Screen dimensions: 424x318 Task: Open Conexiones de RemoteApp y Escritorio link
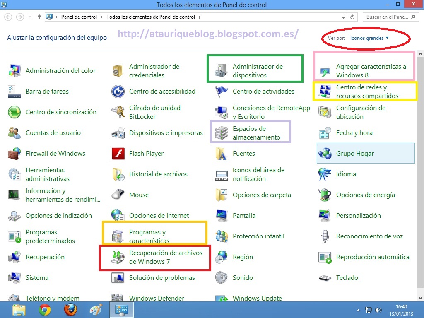point(271,112)
